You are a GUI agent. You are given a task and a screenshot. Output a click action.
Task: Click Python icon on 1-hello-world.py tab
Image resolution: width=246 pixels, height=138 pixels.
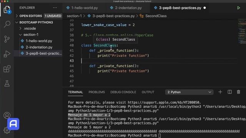pos(68,8)
